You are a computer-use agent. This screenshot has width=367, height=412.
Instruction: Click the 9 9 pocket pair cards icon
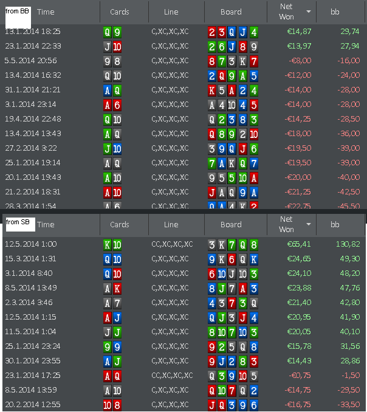pyautogui.click(x=112, y=346)
